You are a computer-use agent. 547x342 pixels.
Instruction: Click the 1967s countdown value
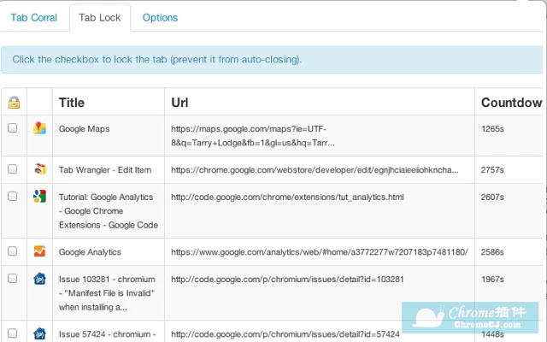[492, 280]
